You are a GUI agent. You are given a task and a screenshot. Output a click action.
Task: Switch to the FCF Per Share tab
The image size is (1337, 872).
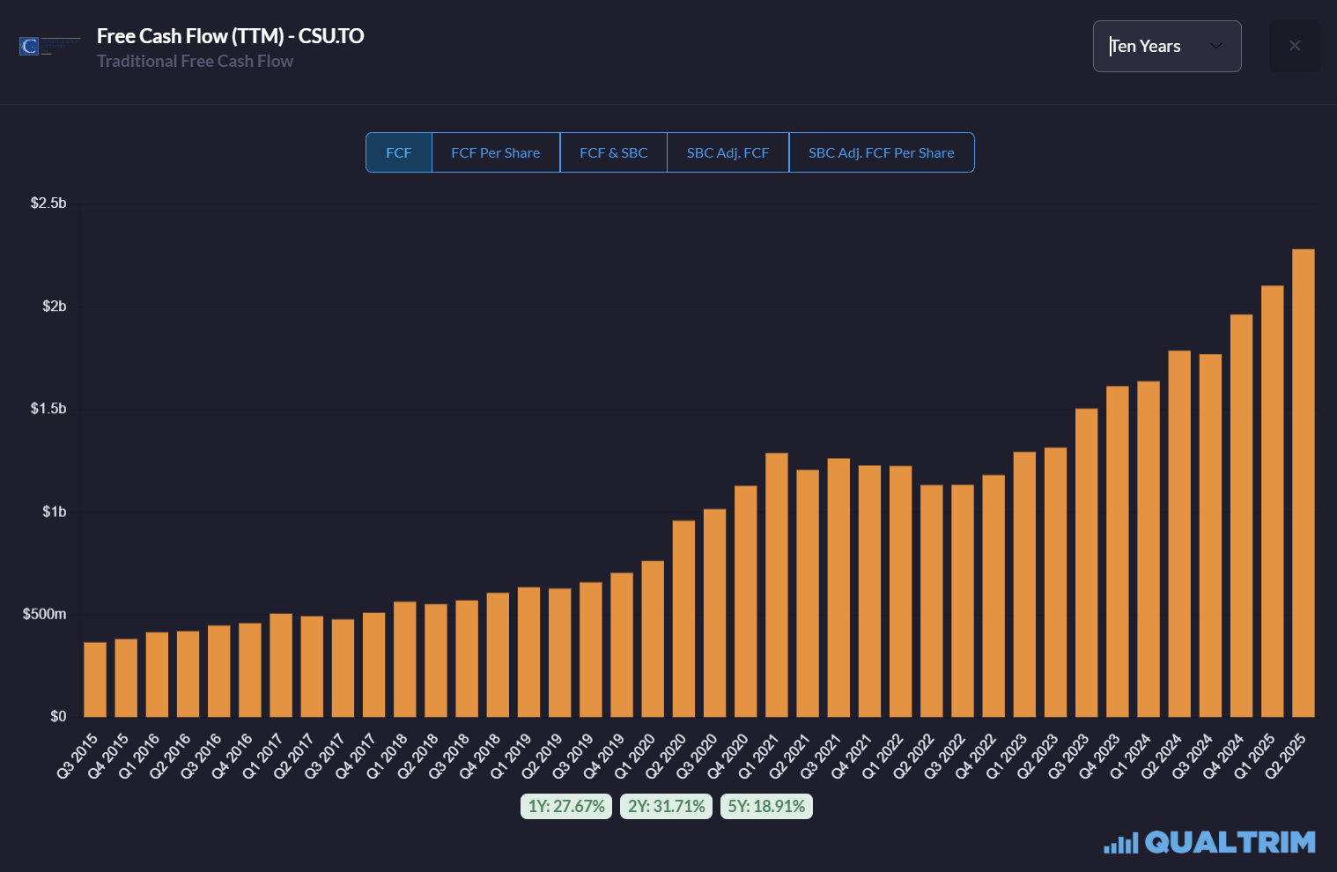pos(496,152)
